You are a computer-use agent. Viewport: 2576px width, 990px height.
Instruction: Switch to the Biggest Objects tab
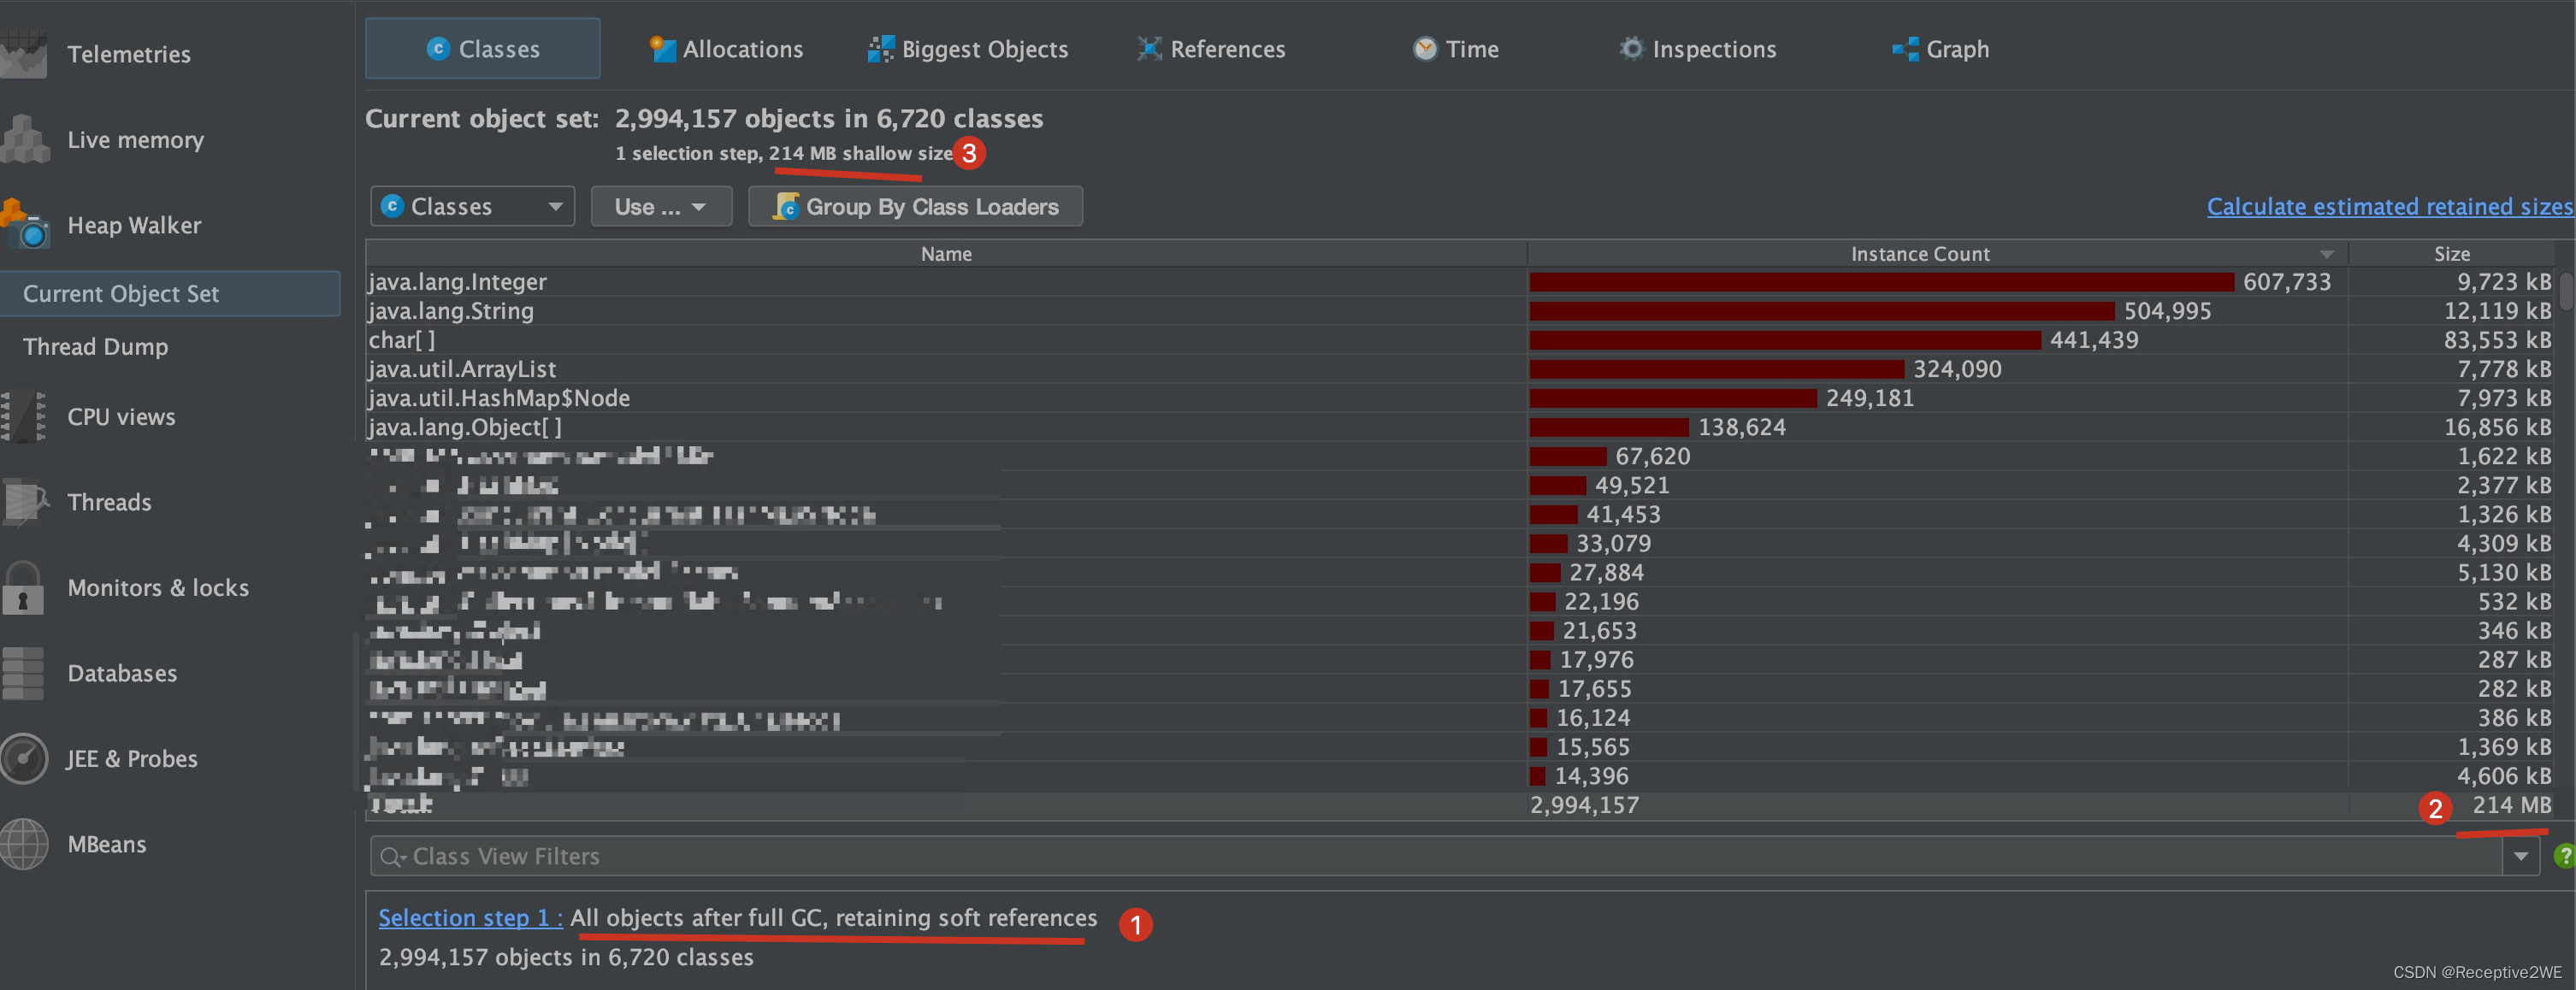pyautogui.click(x=968, y=49)
